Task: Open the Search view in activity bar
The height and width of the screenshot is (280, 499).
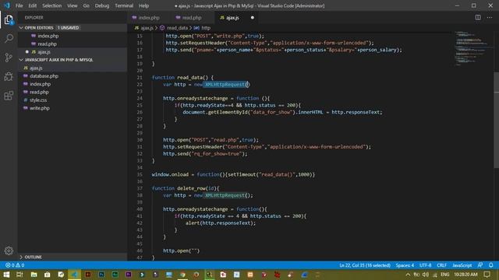Action: point(9,39)
